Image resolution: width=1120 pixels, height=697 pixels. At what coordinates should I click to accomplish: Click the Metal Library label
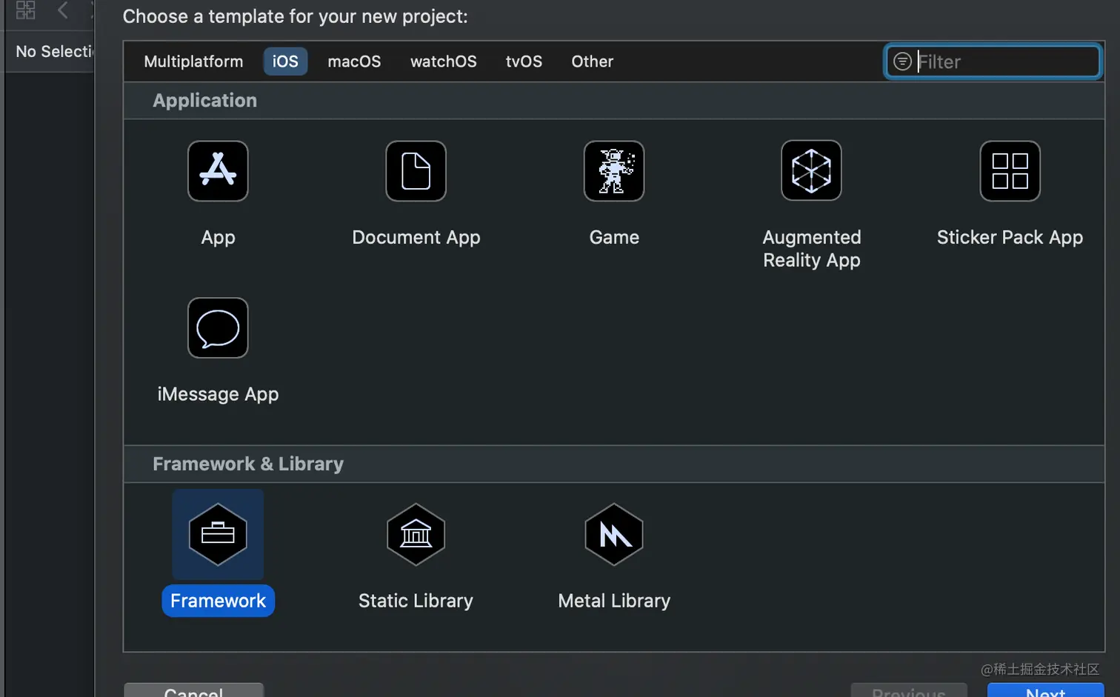(614, 601)
